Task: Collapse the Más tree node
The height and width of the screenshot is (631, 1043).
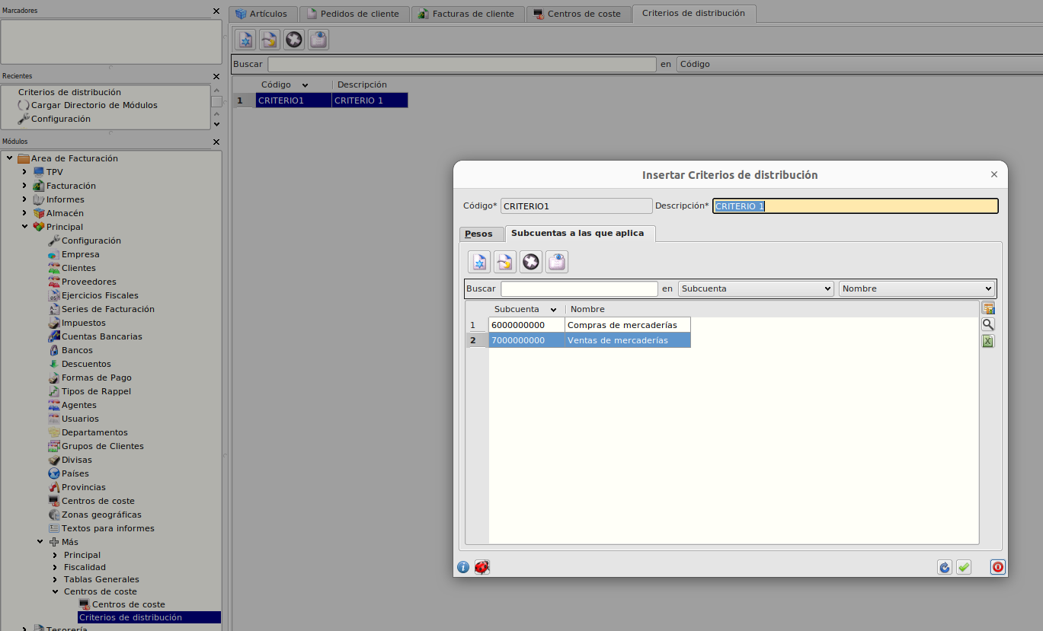Action: (x=40, y=542)
